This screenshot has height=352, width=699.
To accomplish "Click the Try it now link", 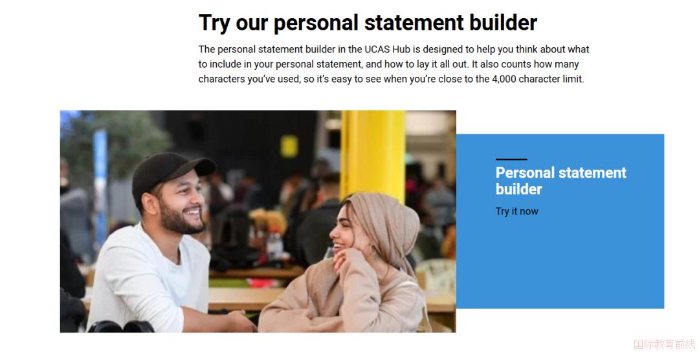I will (x=516, y=211).
